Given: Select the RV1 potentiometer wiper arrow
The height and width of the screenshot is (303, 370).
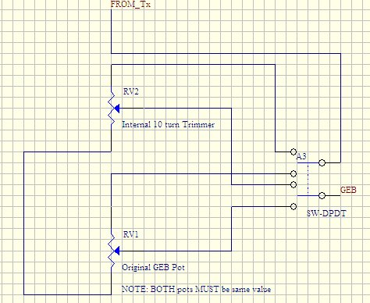Looking at the screenshot, I should [116, 251].
